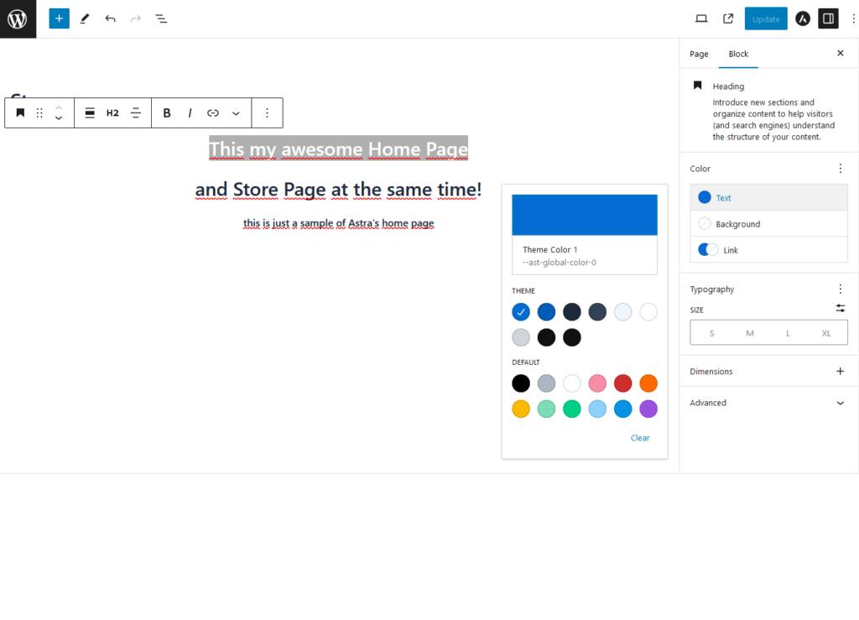
Task: Click the undo arrow icon
Action: [x=110, y=18]
